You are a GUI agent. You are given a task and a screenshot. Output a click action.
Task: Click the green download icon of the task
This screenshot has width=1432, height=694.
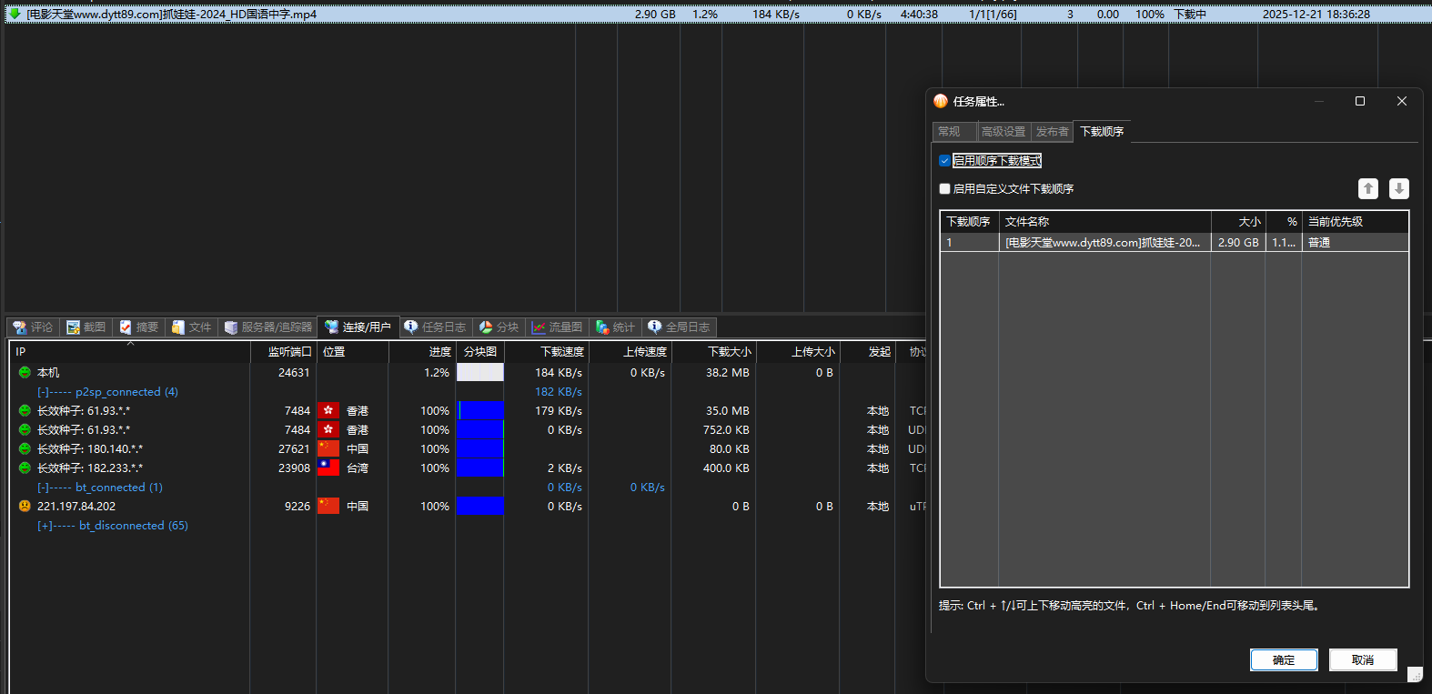click(x=15, y=14)
